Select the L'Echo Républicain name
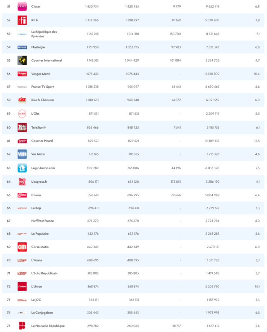This screenshot has width=267, height=332. pos(44,273)
